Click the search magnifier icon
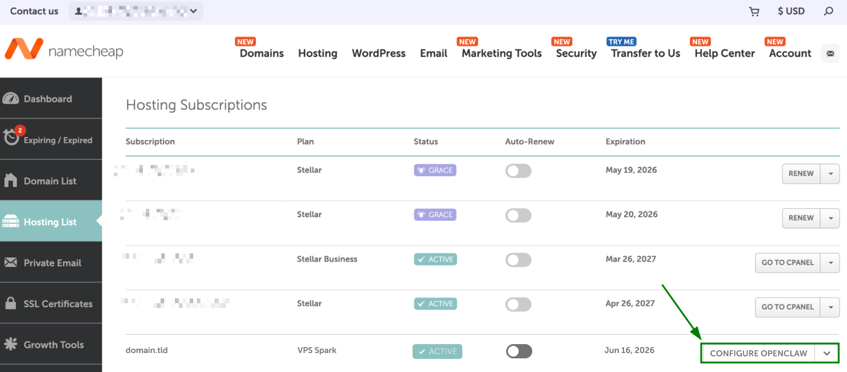The height and width of the screenshot is (372, 847). tap(829, 11)
